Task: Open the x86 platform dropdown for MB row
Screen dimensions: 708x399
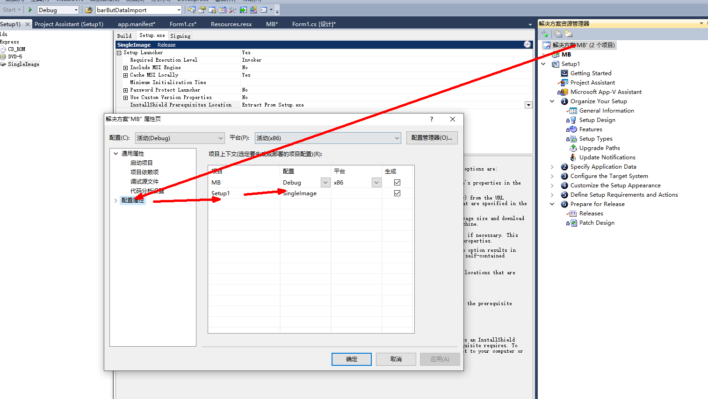Action: coord(376,183)
